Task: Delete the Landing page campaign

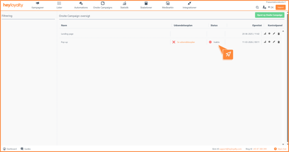Action: 279,34
